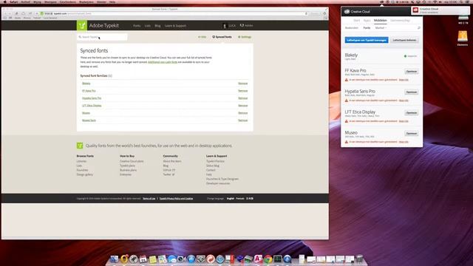Click the Safari address bar

tap(174, 13)
